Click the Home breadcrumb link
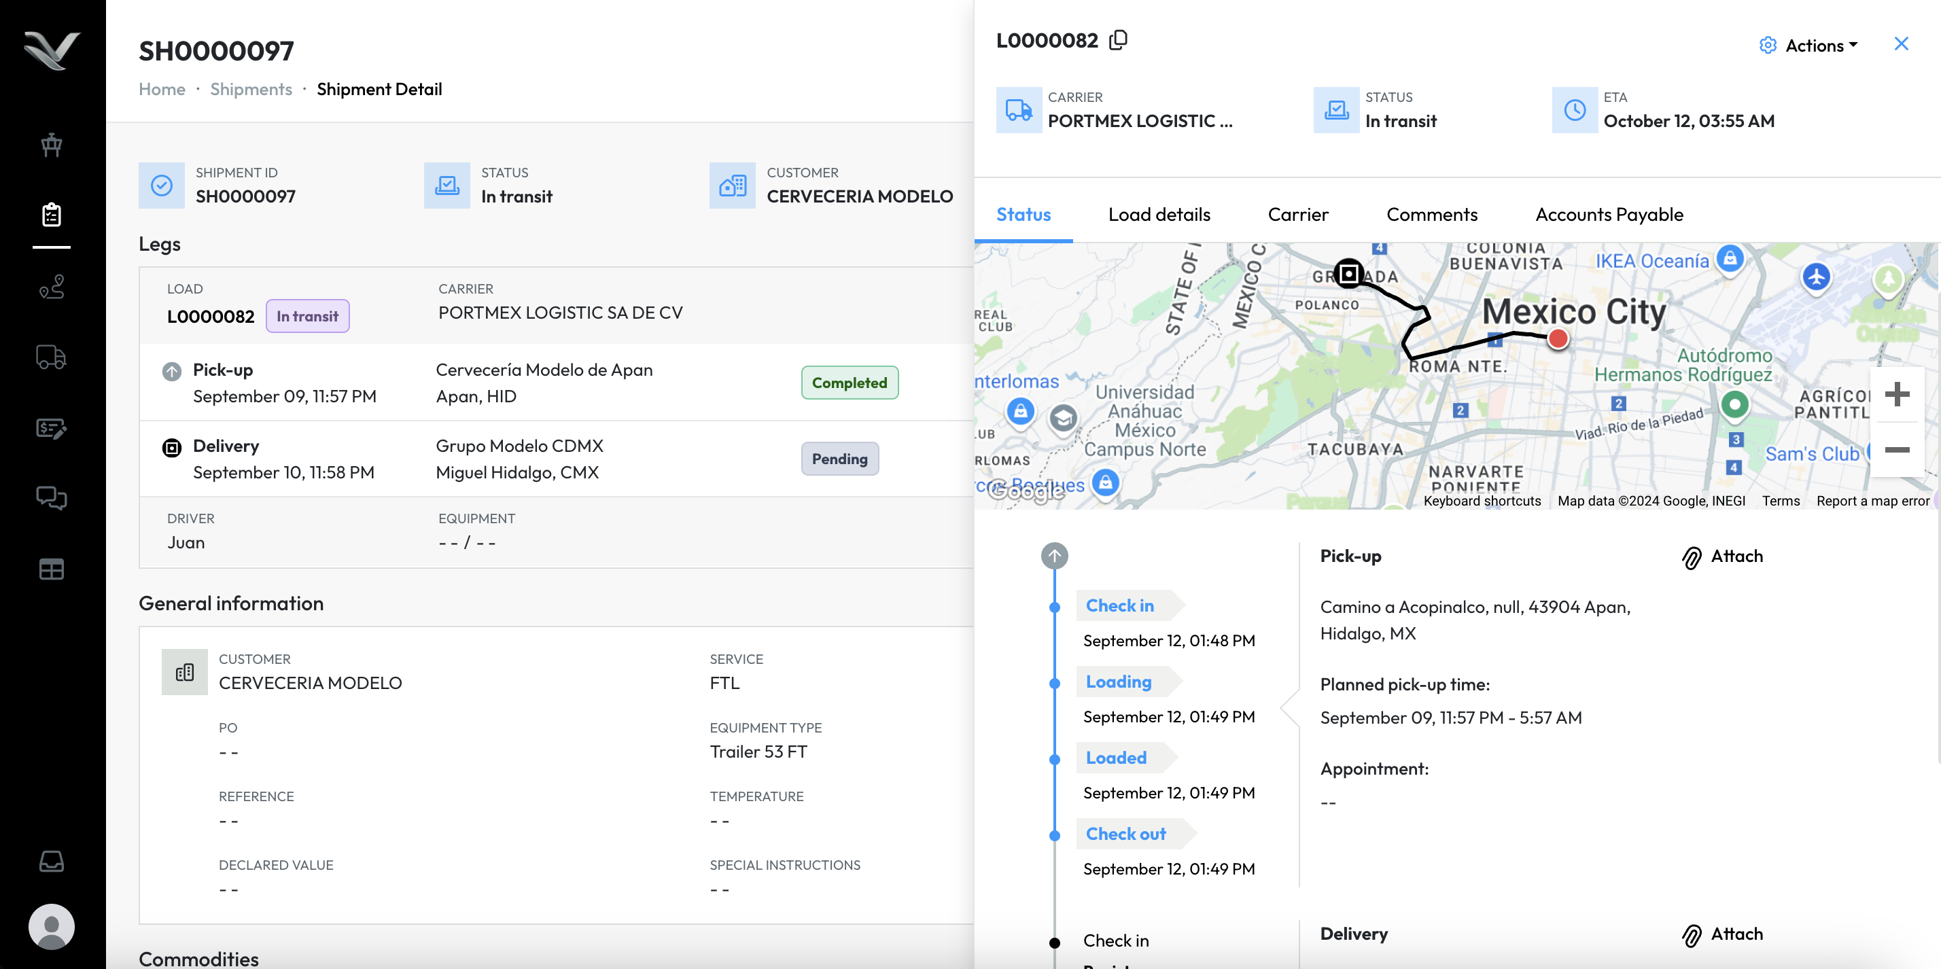 pyautogui.click(x=162, y=89)
